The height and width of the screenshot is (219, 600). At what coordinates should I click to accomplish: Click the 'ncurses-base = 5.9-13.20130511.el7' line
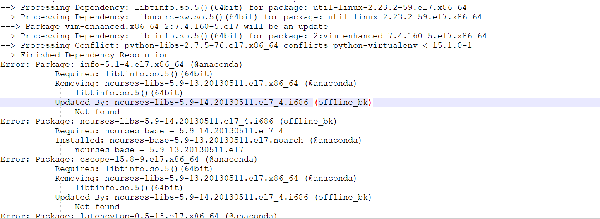[x=159, y=150]
